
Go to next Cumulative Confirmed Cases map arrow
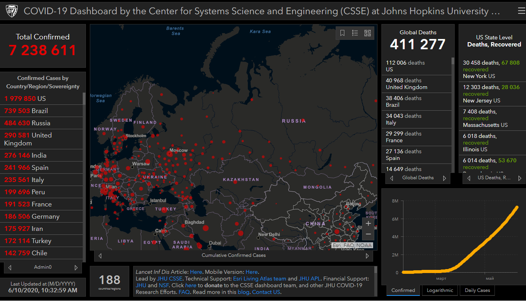367,256
